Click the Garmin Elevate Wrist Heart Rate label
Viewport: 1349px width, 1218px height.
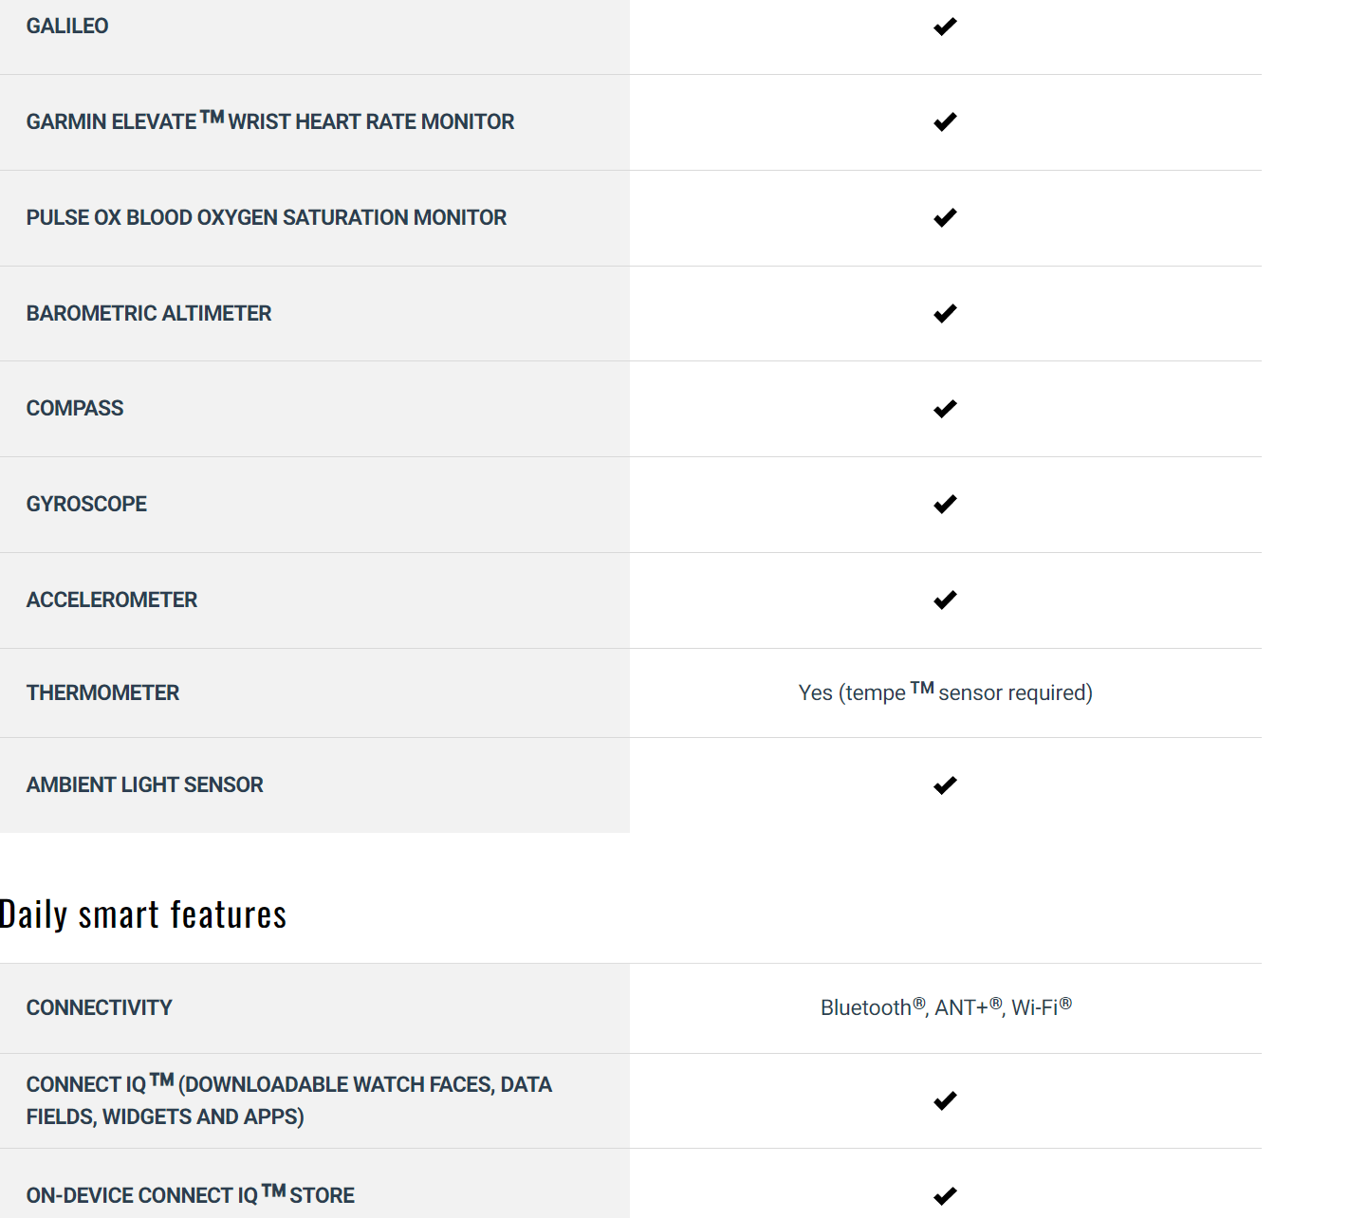[x=270, y=122]
